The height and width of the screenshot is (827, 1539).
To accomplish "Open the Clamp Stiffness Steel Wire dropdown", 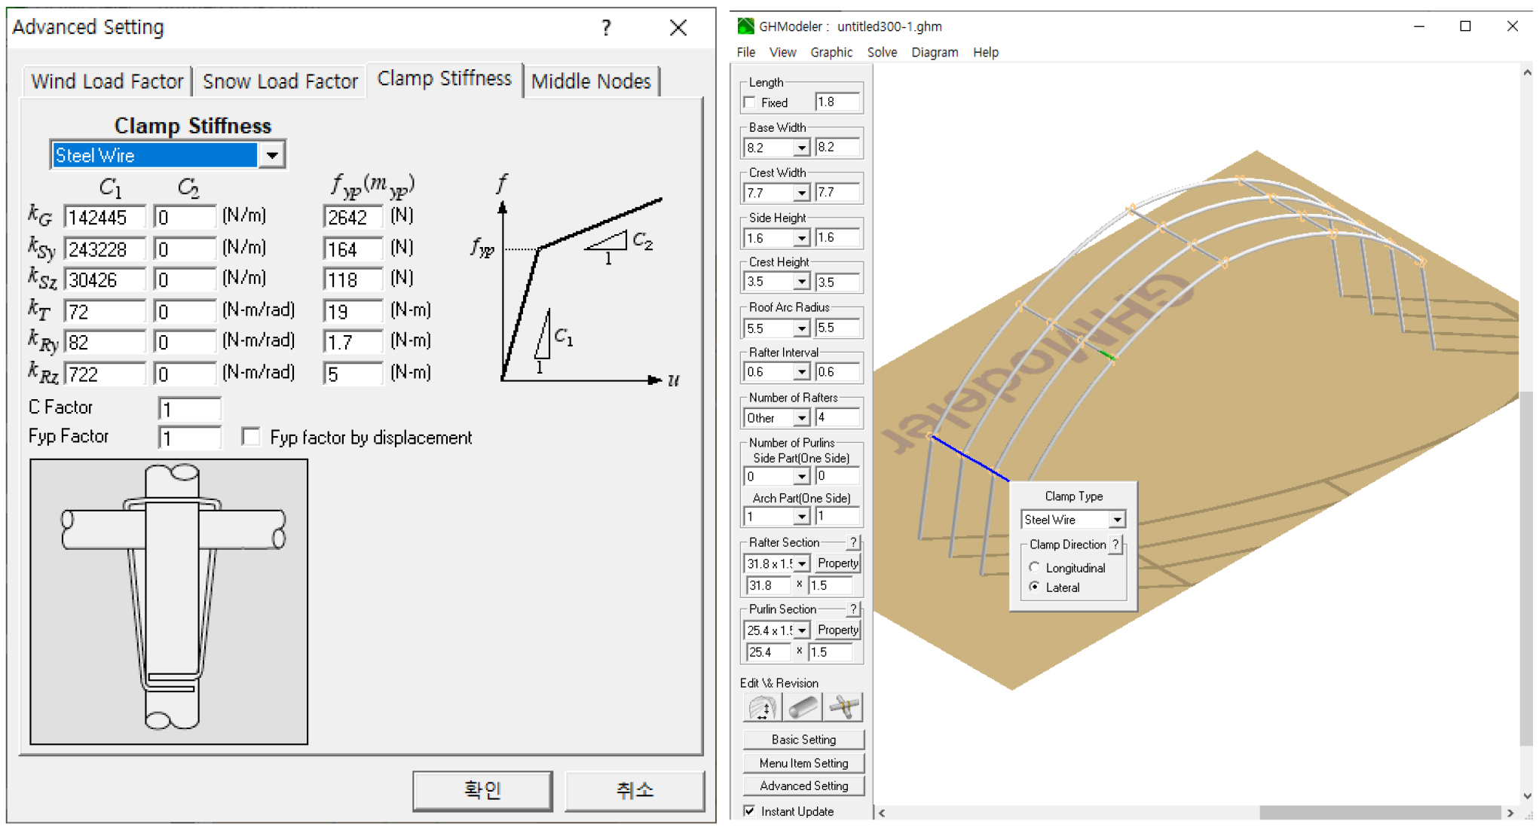I will (x=272, y=155).
